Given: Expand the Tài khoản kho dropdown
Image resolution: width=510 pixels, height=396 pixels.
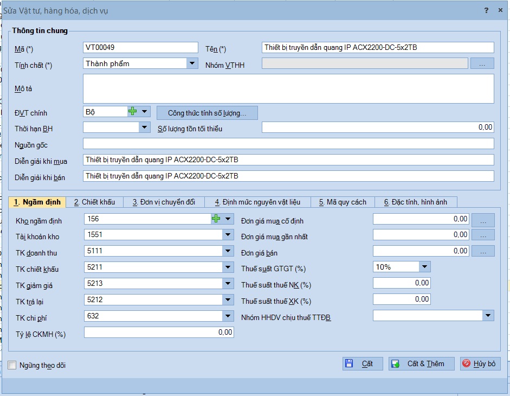Looking at the screenshot, I should pyautogui.click(x=228, y=234).
